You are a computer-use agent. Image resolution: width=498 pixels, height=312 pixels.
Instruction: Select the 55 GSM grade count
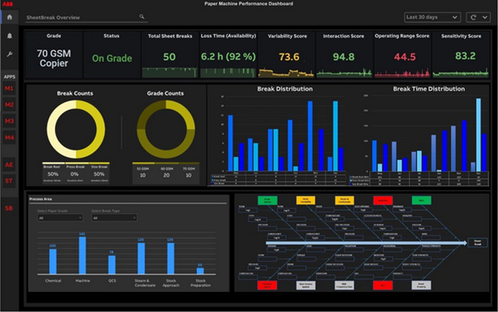point(143,172)
